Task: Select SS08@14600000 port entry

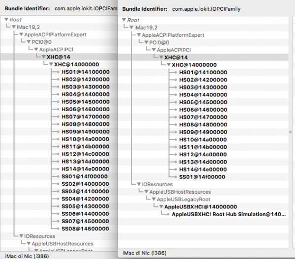Action: pos(85,229)
